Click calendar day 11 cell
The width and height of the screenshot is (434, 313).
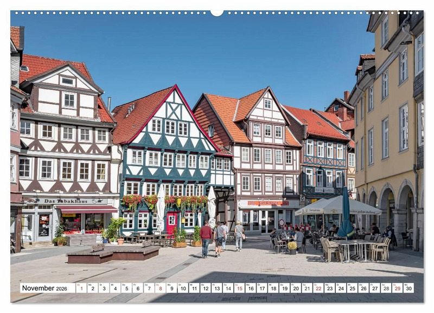tap(194, 288)
